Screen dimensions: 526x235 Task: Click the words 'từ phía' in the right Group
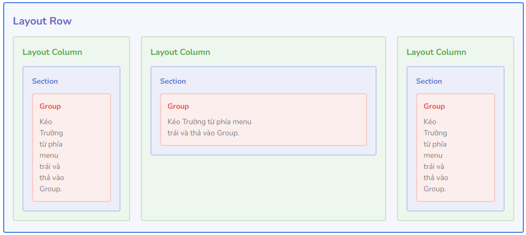click(436, 144)
